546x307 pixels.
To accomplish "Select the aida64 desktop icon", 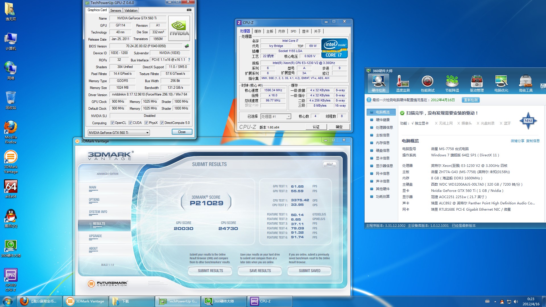I will [11, 189].
